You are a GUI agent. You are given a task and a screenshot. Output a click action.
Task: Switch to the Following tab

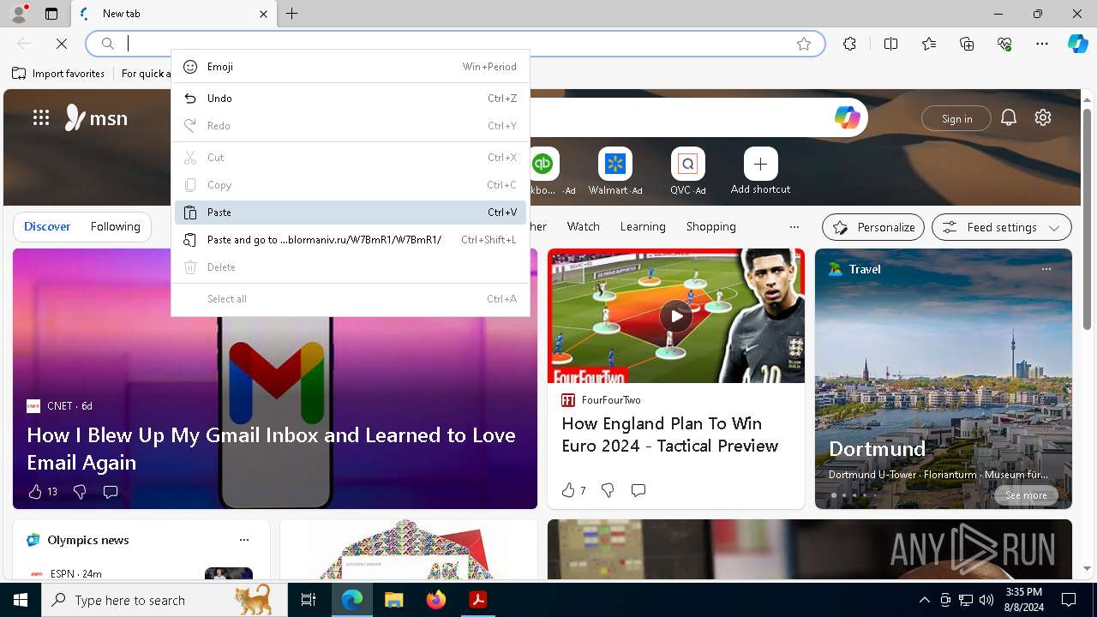(x=116, y=227)
